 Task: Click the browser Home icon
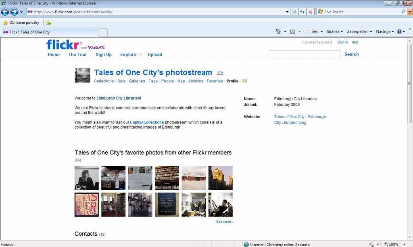[278, 31]
